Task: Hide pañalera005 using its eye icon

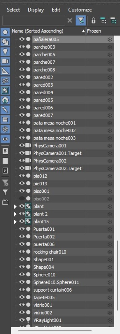Action: point(22,39)
